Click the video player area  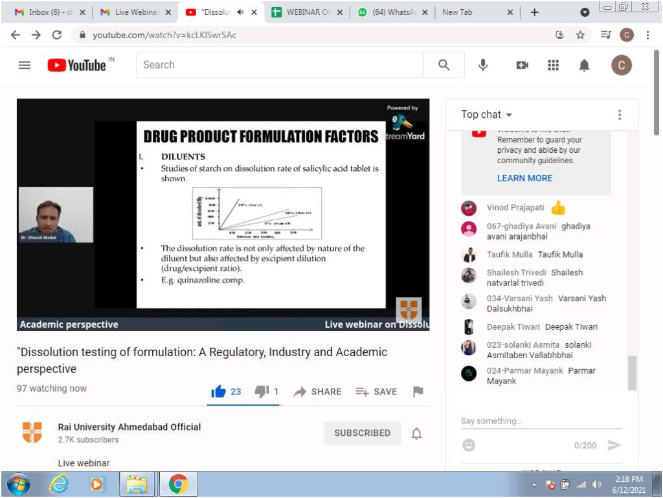(x=223, y=214)
